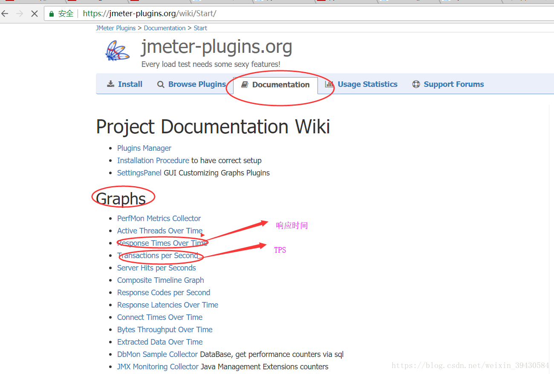Click the tagline about sexy features
Screen dimensions: 554x374
pyautogui.click(x=211, y=64)
